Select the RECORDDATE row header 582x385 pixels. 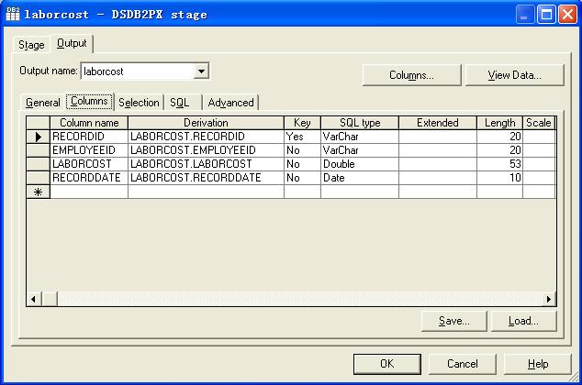click(38, 178)
